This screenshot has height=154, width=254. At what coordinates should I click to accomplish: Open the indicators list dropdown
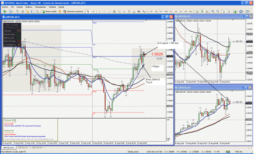235,11
